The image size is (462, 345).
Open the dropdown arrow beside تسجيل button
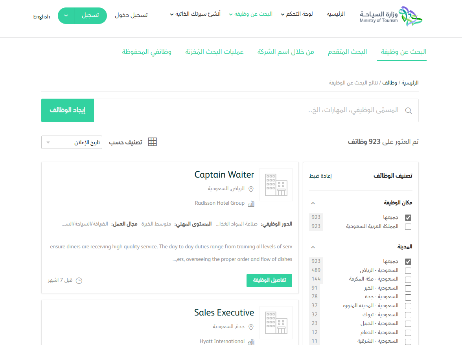point(66,16)
